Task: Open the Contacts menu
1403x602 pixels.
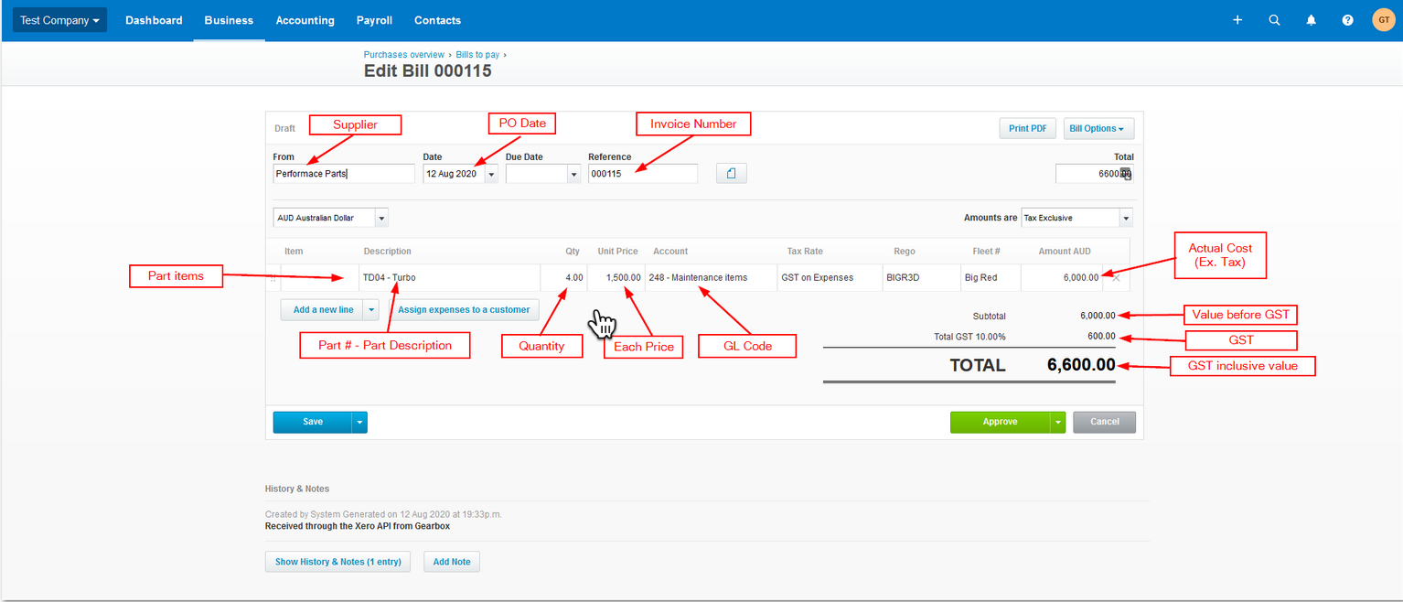Action: 437,20
